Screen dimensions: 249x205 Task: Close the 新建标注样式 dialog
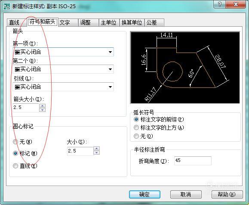236,4
